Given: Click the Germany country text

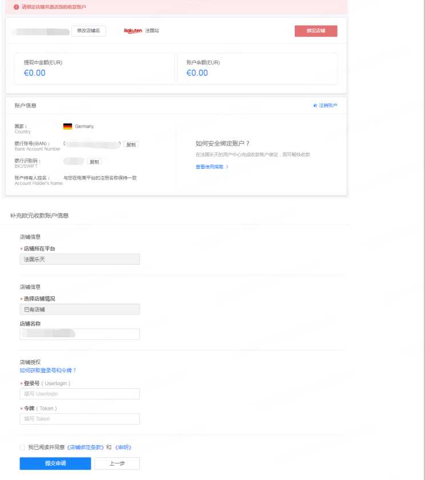Looking at the screenshot, I should point(85,127).
